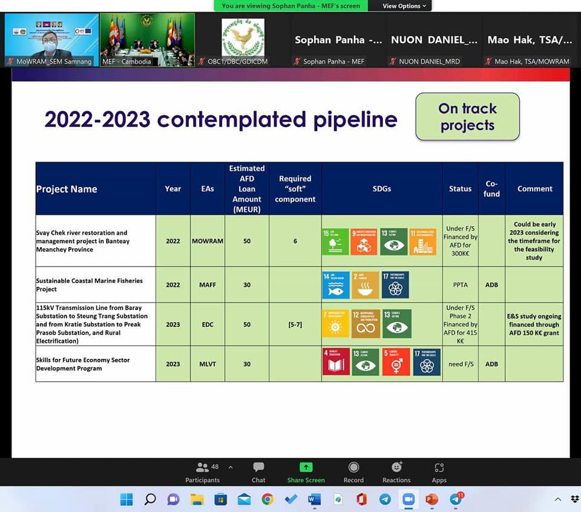The height and width of the screenshot is (512, 581).
Task: Open the View Options dropdown
Action: [404, 6]
